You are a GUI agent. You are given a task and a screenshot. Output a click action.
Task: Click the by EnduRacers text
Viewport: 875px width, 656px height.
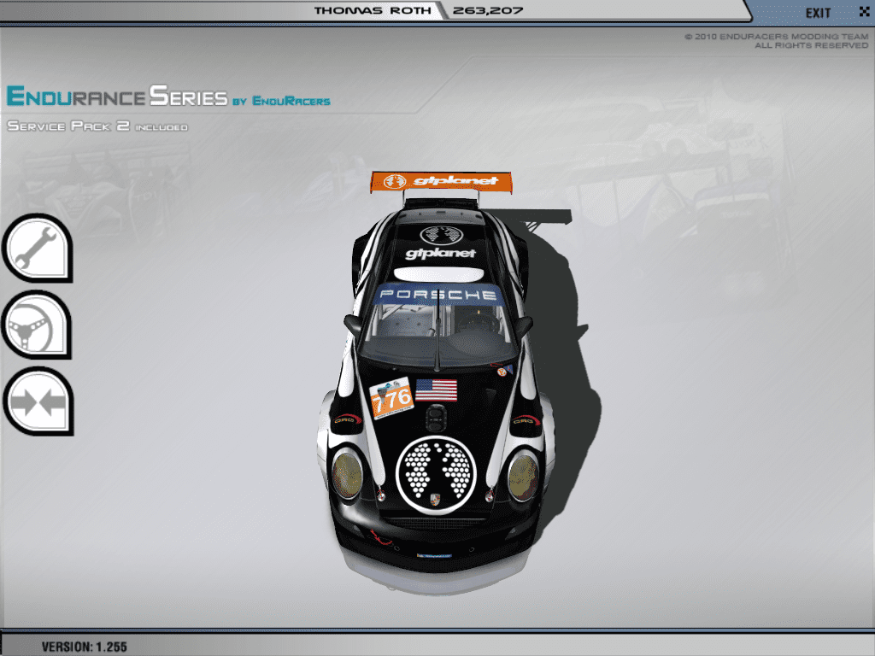coord(281,101)
